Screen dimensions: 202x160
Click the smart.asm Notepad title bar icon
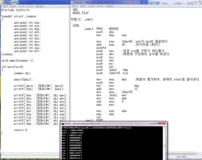click(x=72, y=2)
